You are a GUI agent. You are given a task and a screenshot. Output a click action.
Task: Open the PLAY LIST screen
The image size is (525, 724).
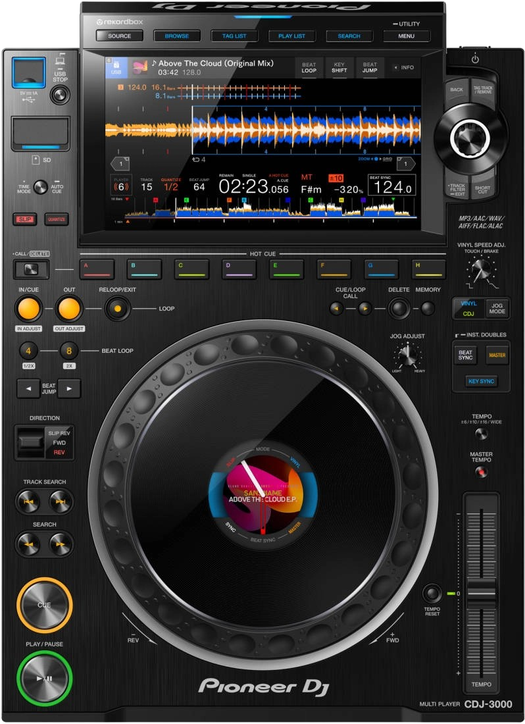(291, 36)
